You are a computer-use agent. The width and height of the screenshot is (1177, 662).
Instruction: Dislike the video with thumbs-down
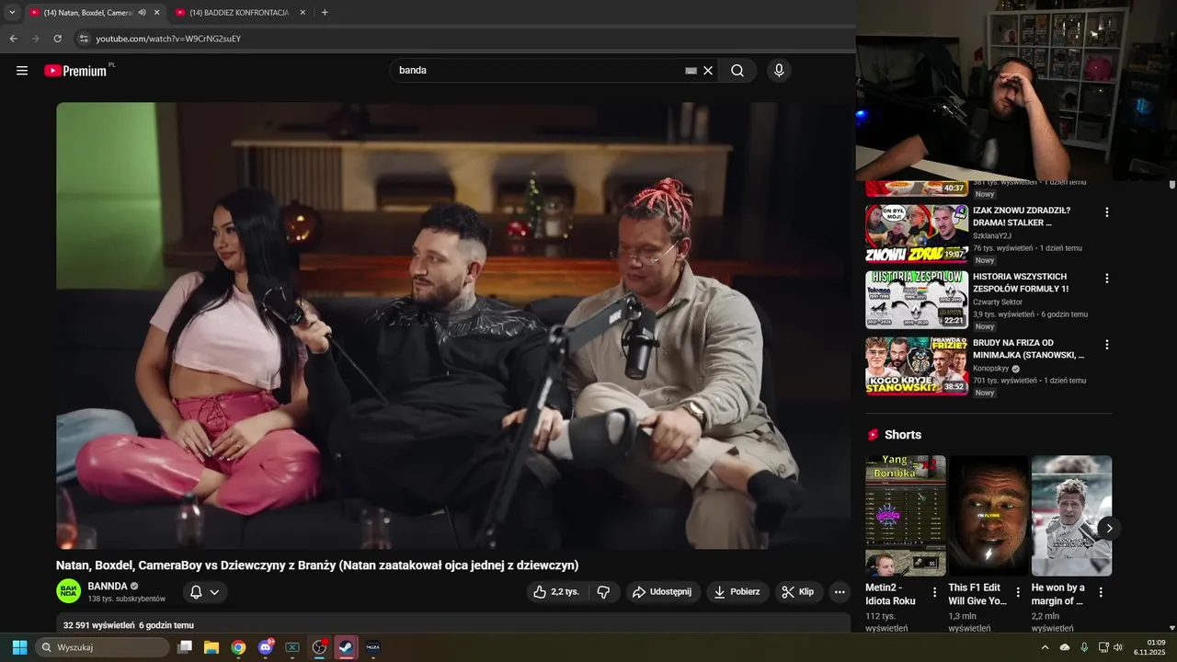tap(603, 592)
